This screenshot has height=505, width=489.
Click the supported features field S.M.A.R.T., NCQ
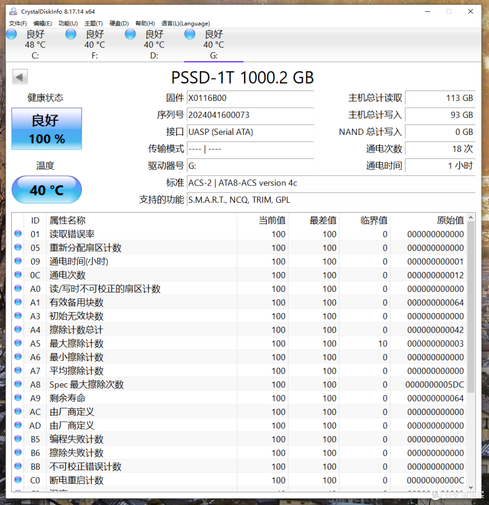coord(331,200)
